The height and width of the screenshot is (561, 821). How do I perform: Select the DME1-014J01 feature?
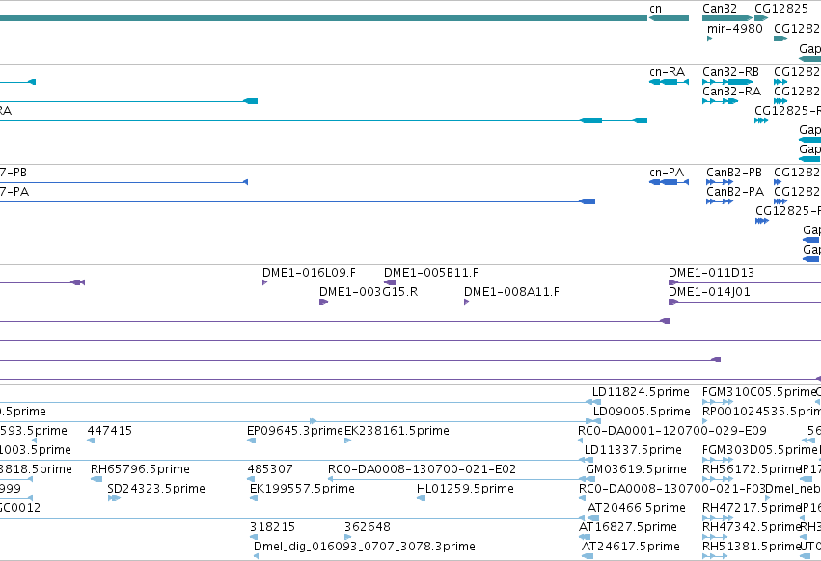point(745,302)
